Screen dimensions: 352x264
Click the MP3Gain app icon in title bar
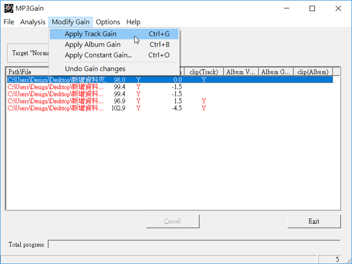pyautogui.click(x=8, y=8)
